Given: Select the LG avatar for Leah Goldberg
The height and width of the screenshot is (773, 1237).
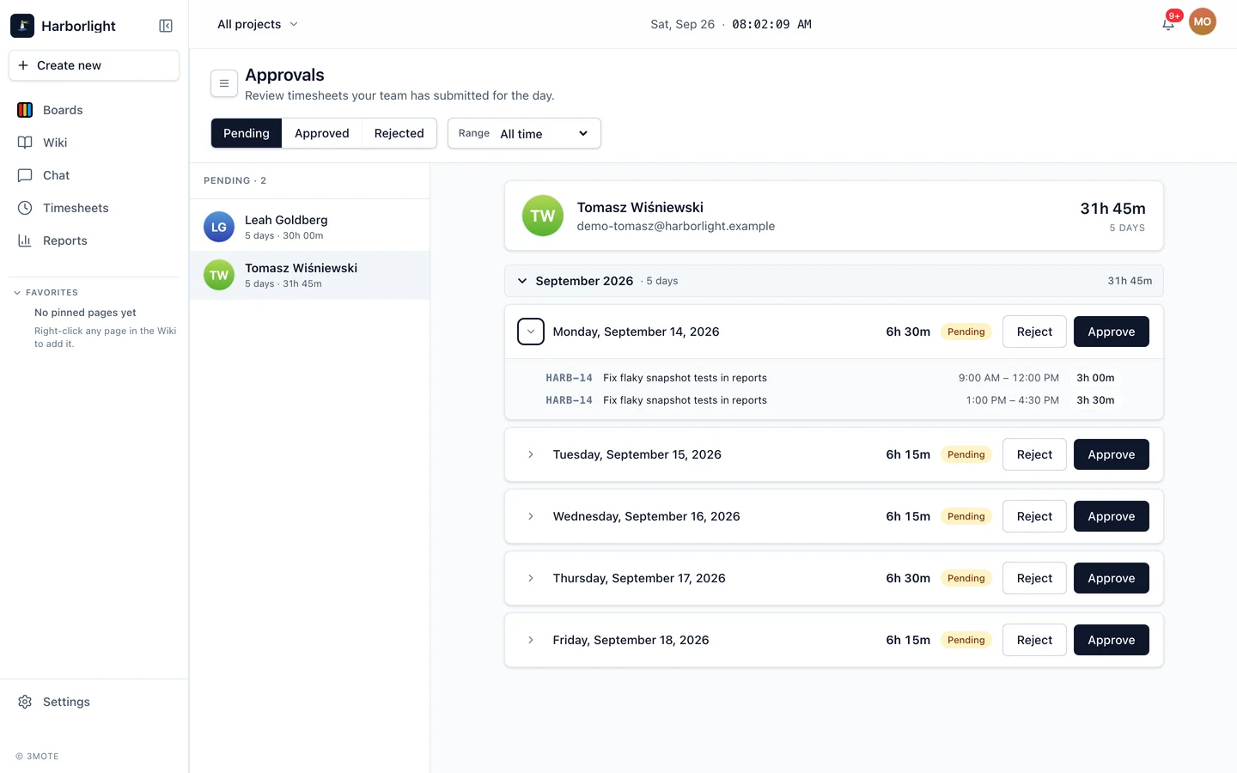Looking at the screenshot, I should [219, 227].
